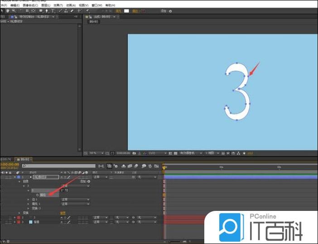The width and height of the screenshot is (318, 244).
Task: Select the Pen tool in toolbar
Action: click(x=47, y=10)
